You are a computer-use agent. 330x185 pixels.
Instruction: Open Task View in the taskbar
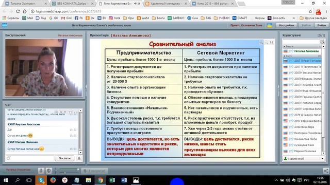pyautogui.click(x=29, y=180)
